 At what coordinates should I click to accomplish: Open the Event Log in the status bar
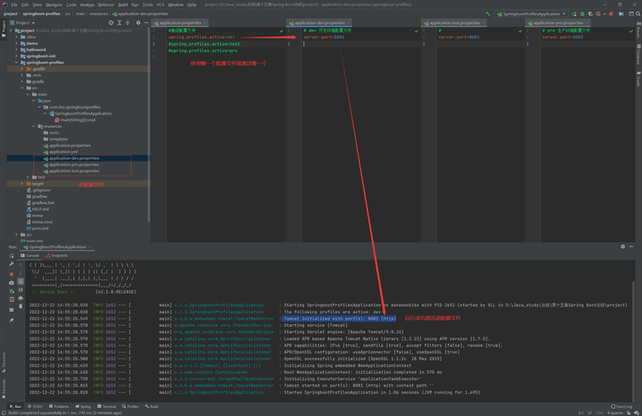click(x=621, y=406)
